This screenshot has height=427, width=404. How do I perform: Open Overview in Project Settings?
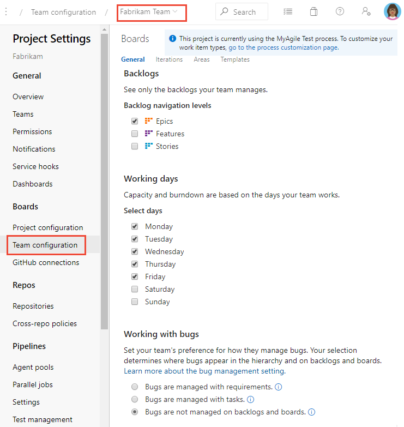[x=28, y=97]
